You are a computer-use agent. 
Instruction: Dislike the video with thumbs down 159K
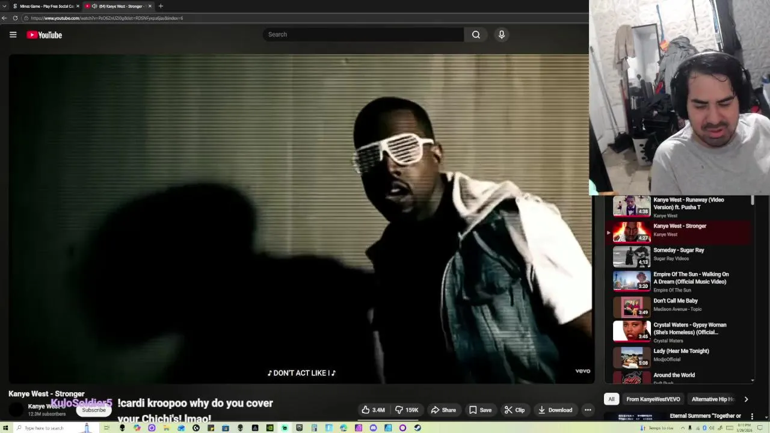pos(407,410)
